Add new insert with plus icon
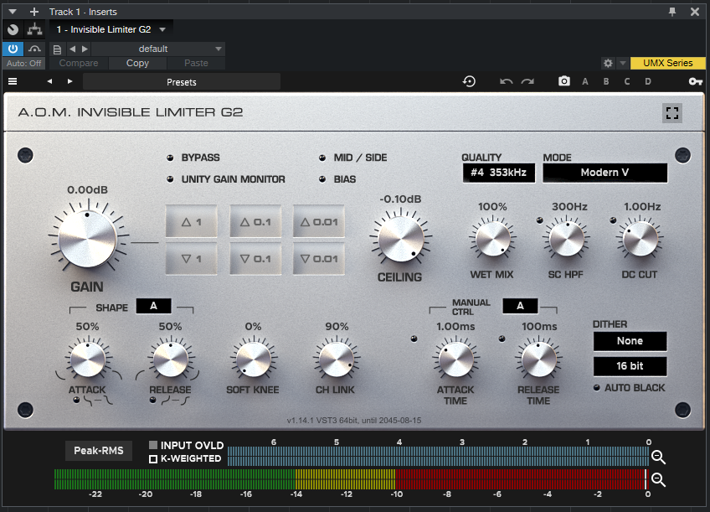Viewport: 710px width, 512px height. click(34, 12)
